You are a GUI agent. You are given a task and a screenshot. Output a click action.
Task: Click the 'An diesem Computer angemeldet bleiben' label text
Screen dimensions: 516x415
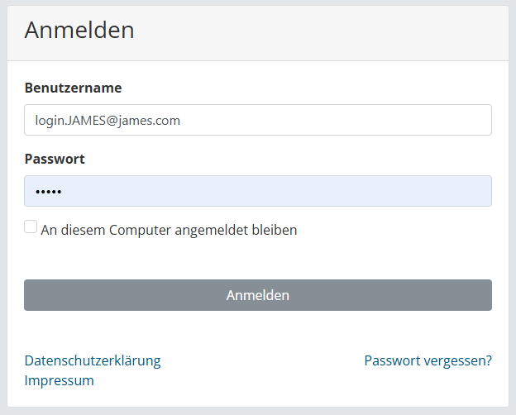[x=169, y=230]
